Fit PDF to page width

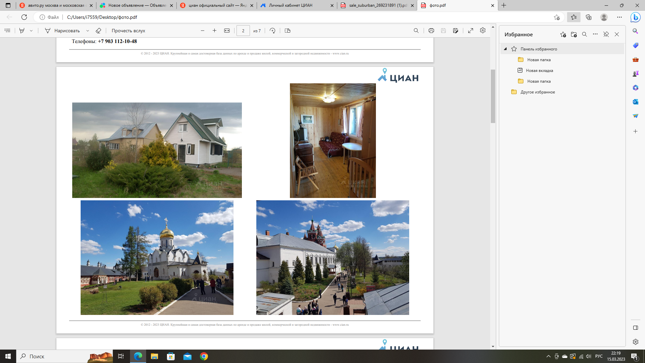tap(227, 31)
